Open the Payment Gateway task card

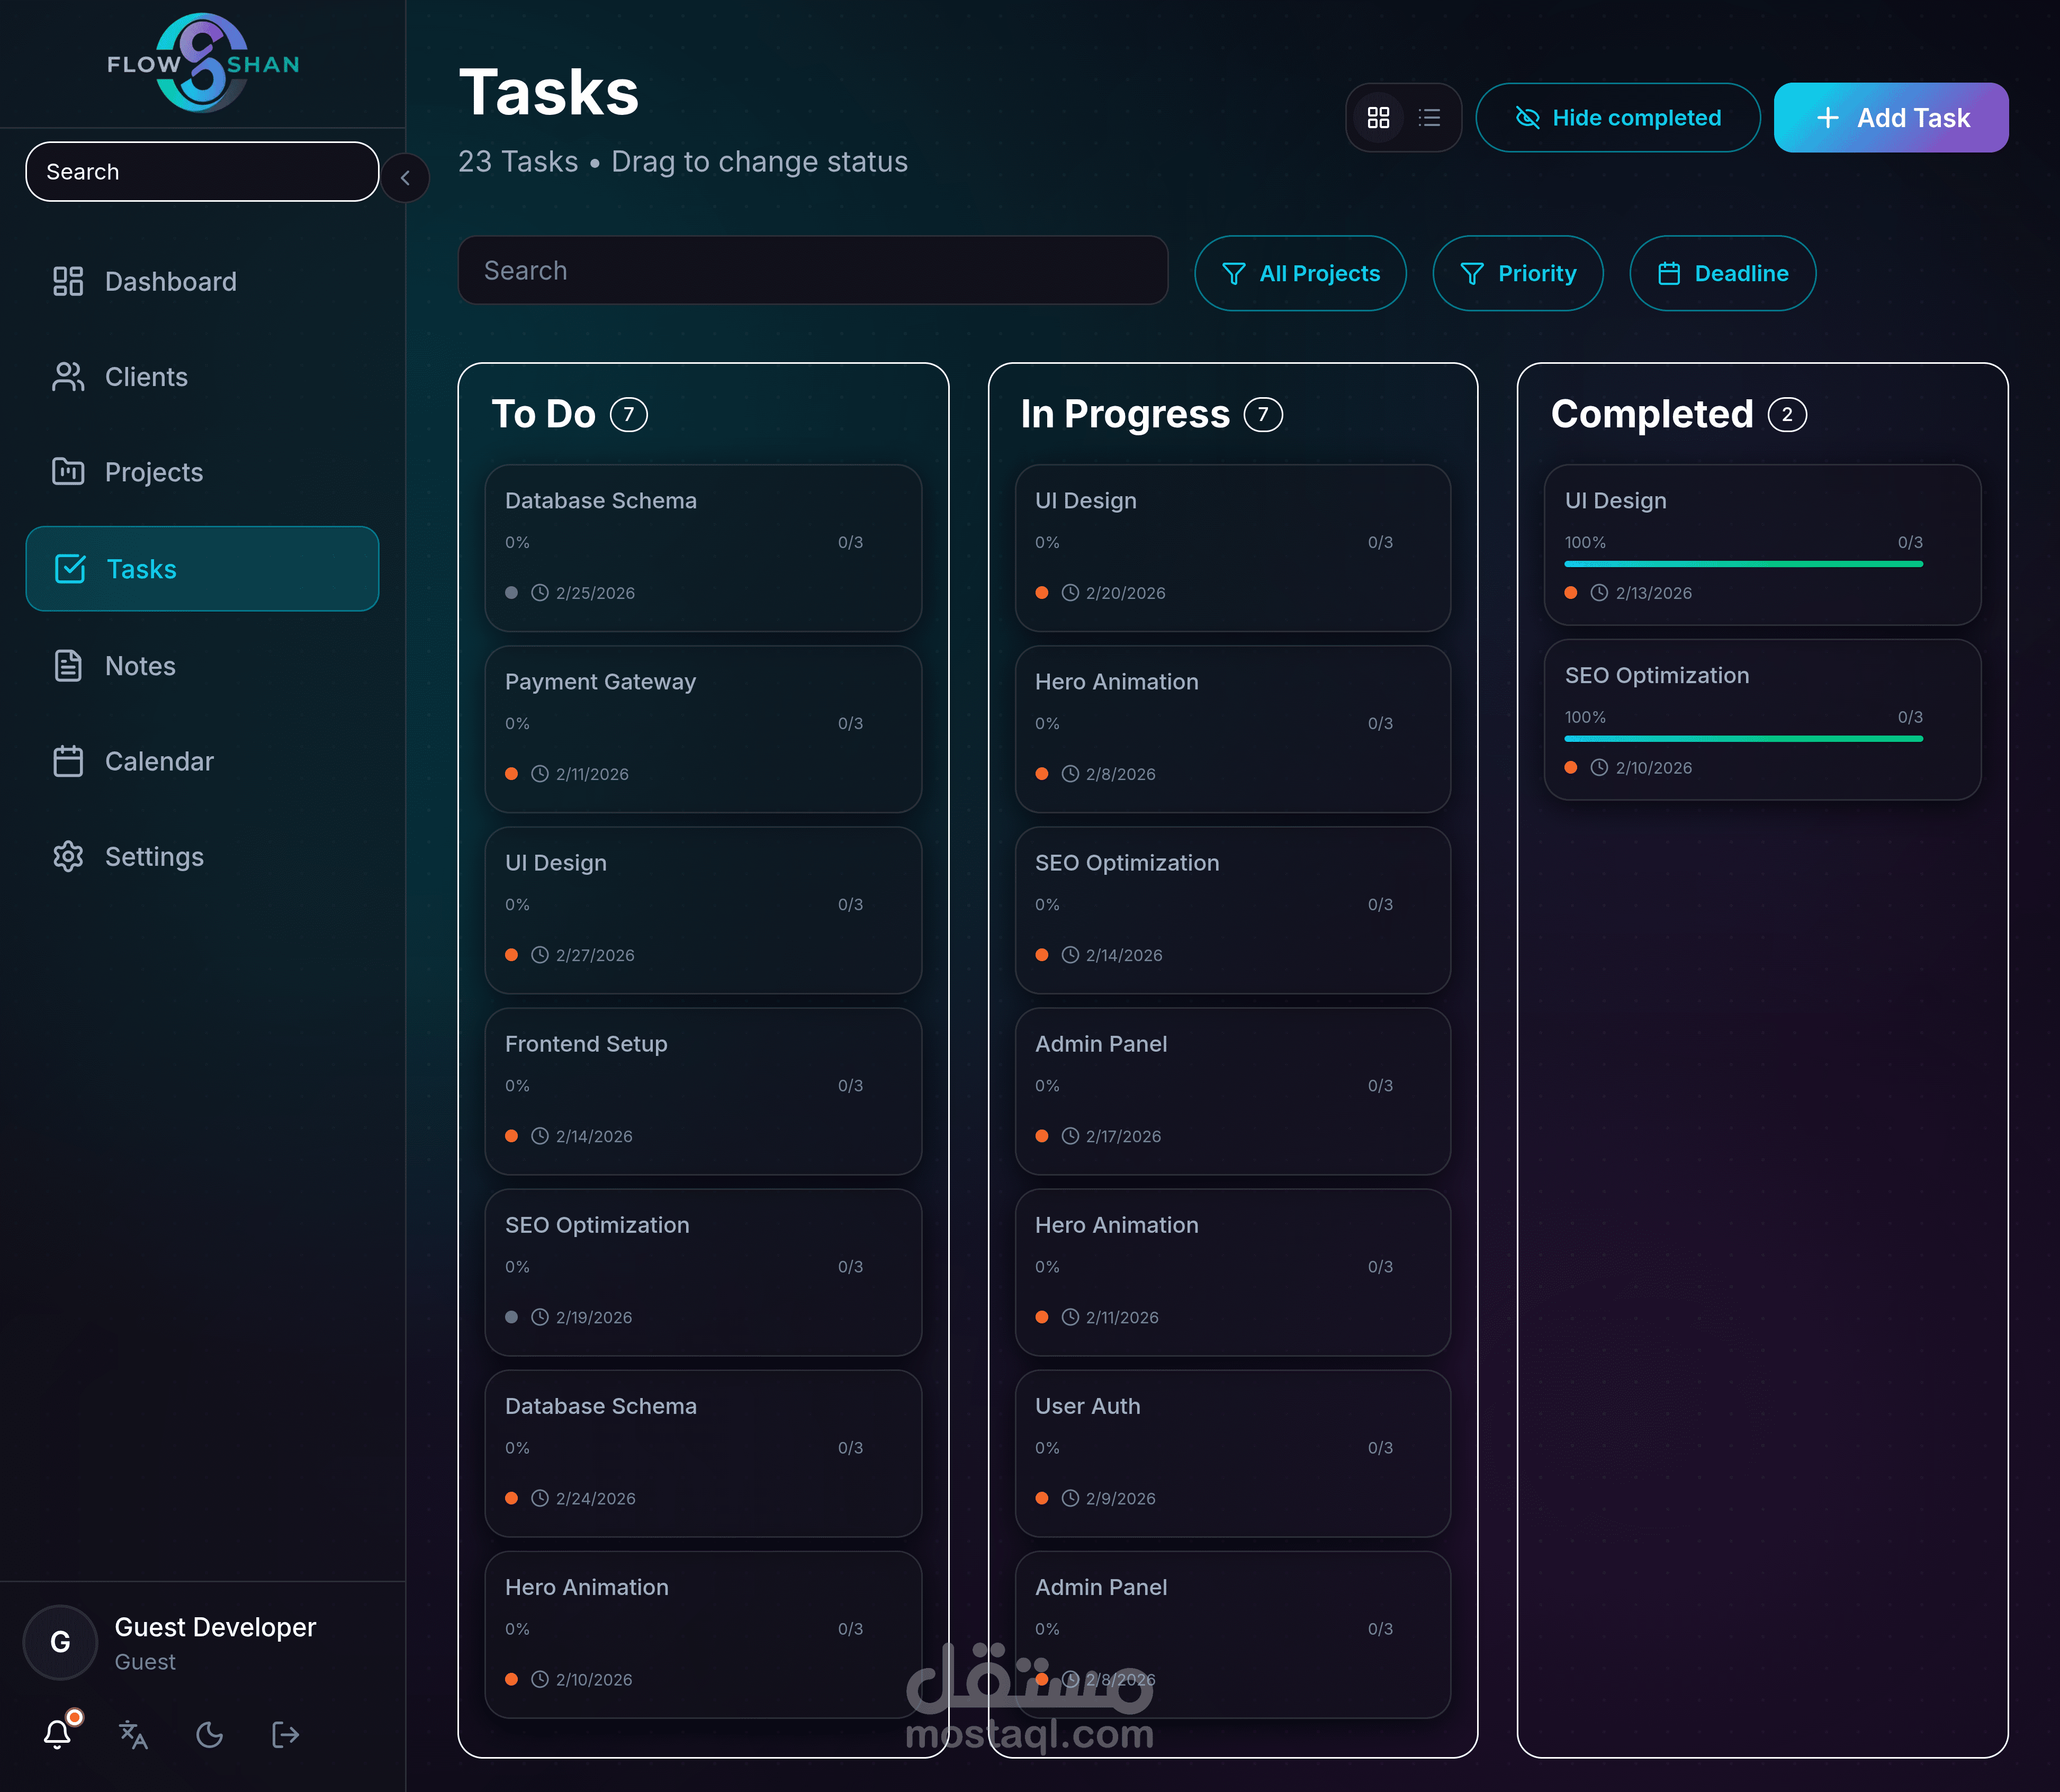[701, 728]
